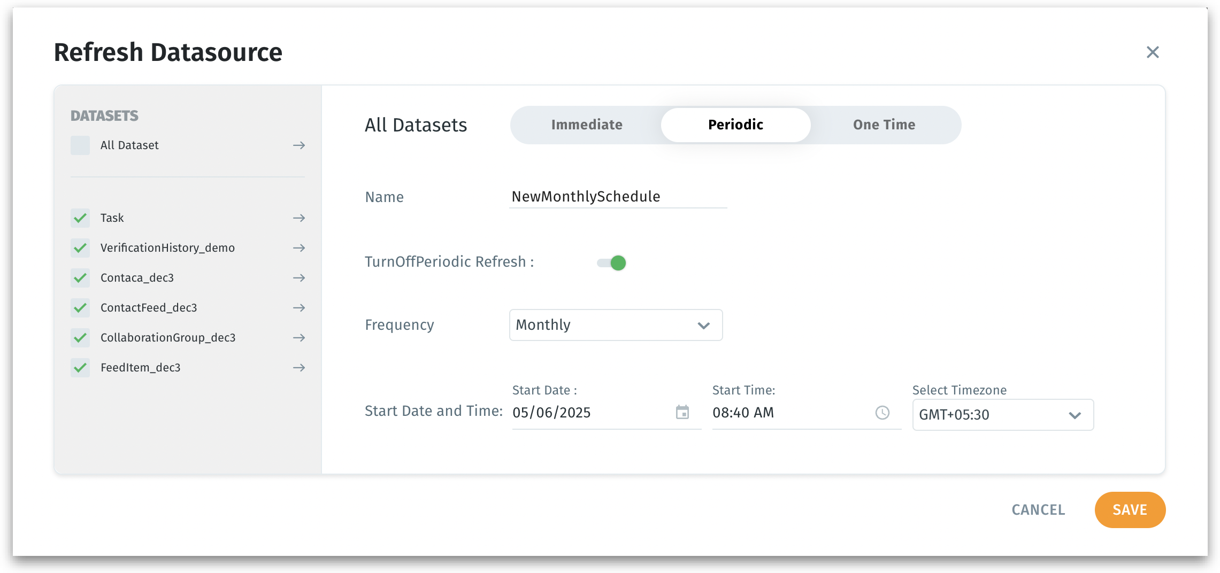Open the Start Time clock picker icon
This screenshot has height=573, width=1220.
point(882,412)
